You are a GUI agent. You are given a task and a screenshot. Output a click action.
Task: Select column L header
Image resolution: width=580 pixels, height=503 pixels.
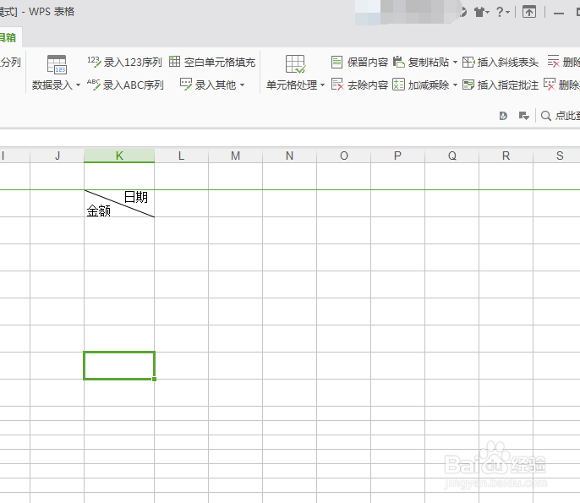[181, 156]
